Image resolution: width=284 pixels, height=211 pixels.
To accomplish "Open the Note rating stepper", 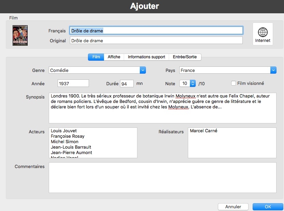I will pos(193,84).
